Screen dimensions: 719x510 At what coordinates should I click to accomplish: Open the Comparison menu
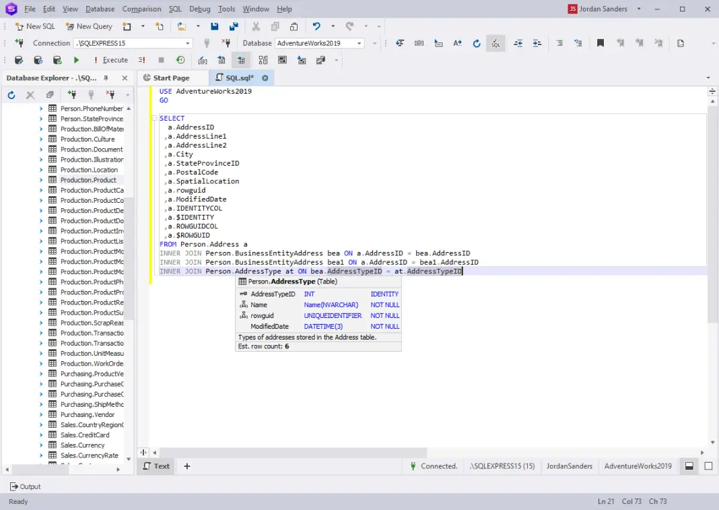click(x=141, y=9)
